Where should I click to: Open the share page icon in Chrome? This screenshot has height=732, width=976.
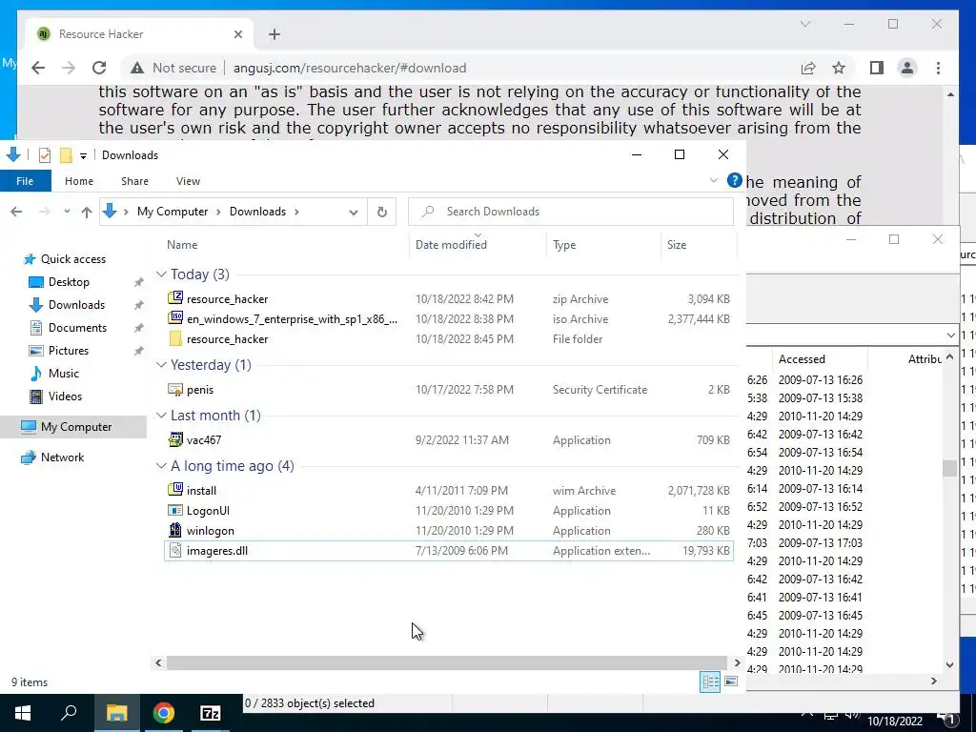808,68
